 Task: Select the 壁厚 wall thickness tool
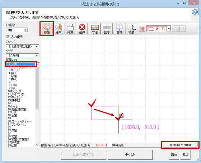click(x=107, y=29)
